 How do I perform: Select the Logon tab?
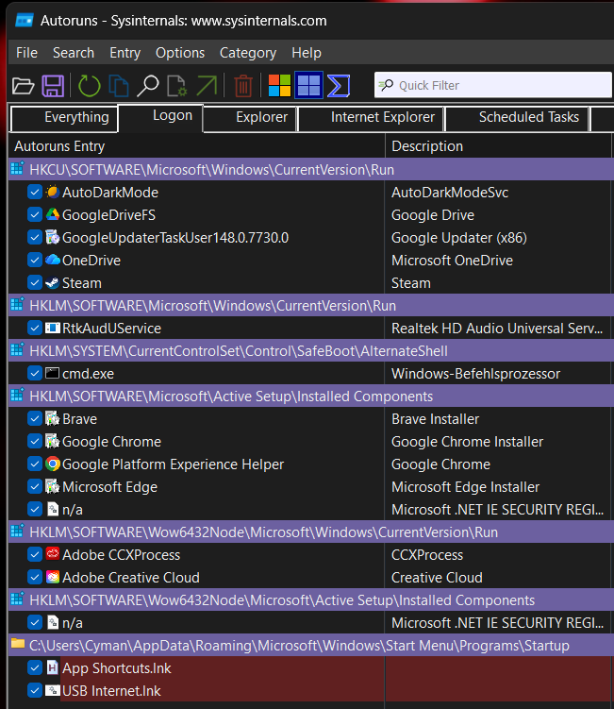(x=160, y=117)
